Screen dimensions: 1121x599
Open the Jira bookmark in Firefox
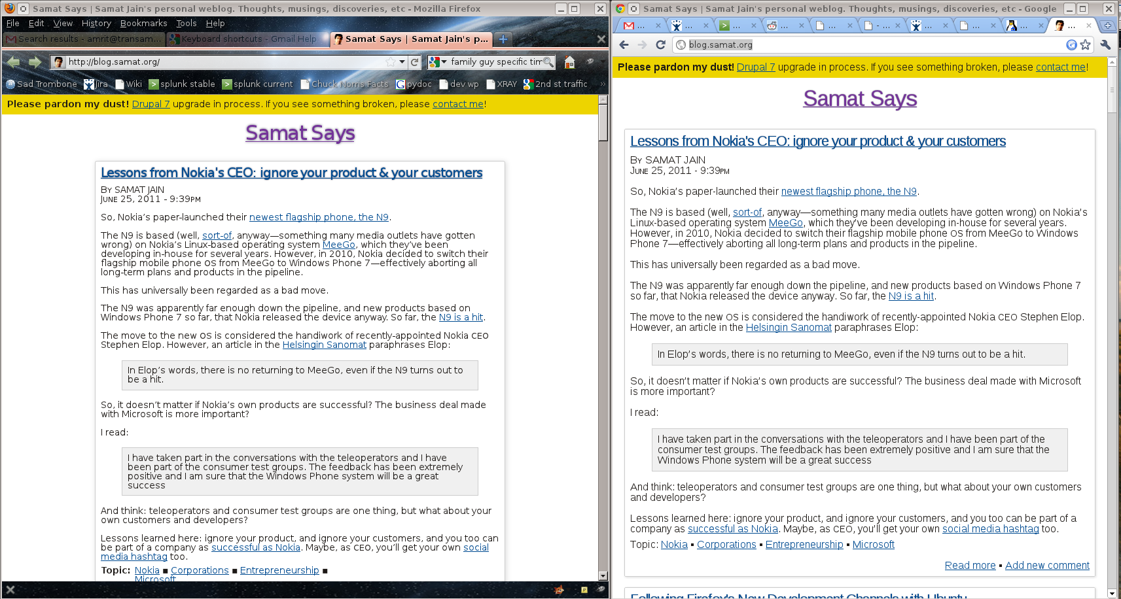click(96, 84)
